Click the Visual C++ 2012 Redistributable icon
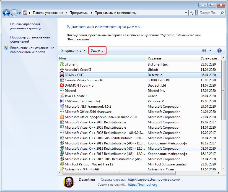The image size is (228, 192). point(62,143)
